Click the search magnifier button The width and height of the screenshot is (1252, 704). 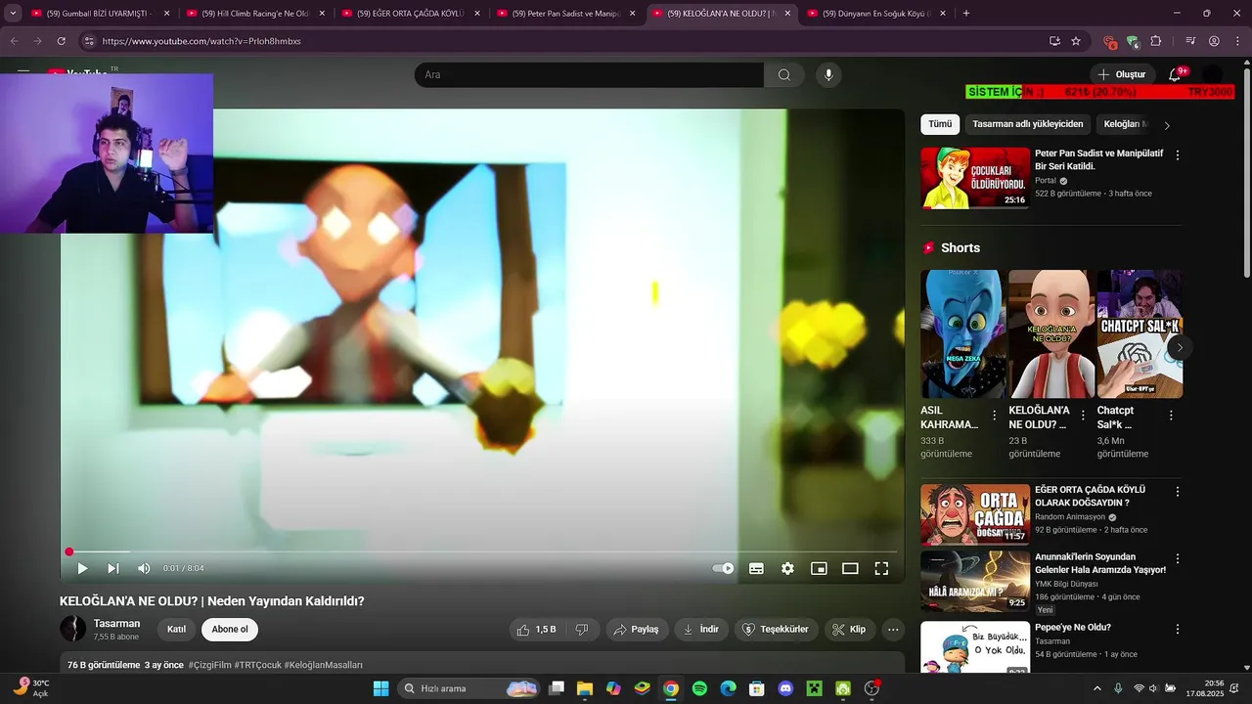[784, 75]
